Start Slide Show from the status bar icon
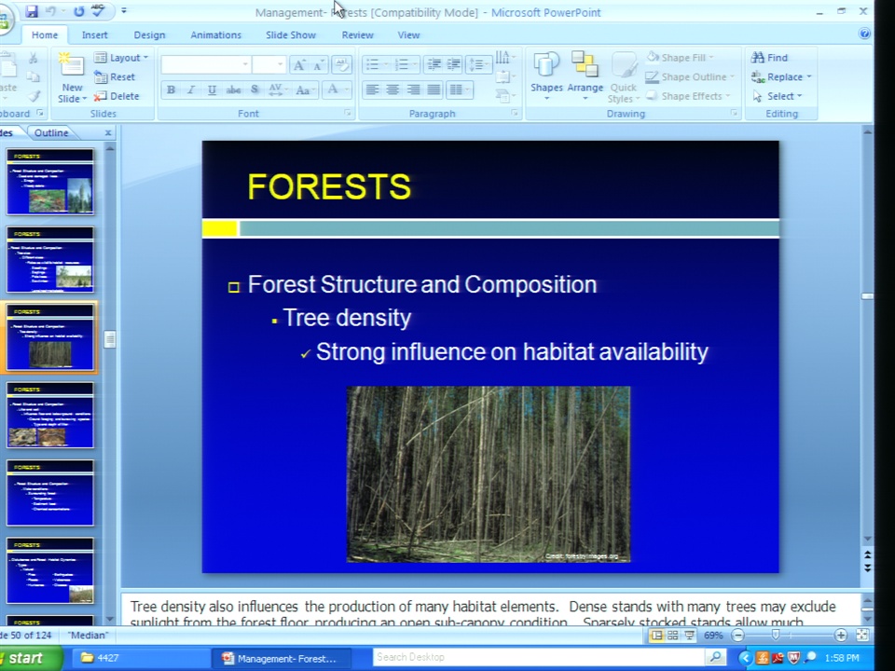 point(690,635)
